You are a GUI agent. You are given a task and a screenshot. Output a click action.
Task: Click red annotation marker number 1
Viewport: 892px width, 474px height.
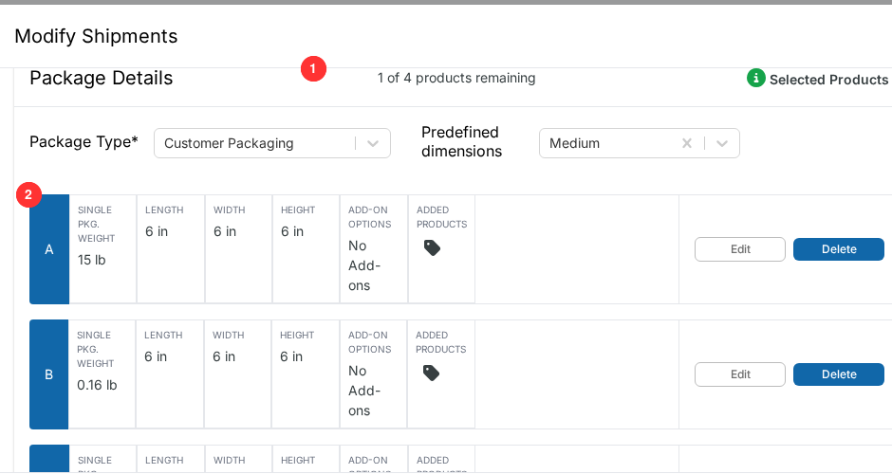click(313, 69)
